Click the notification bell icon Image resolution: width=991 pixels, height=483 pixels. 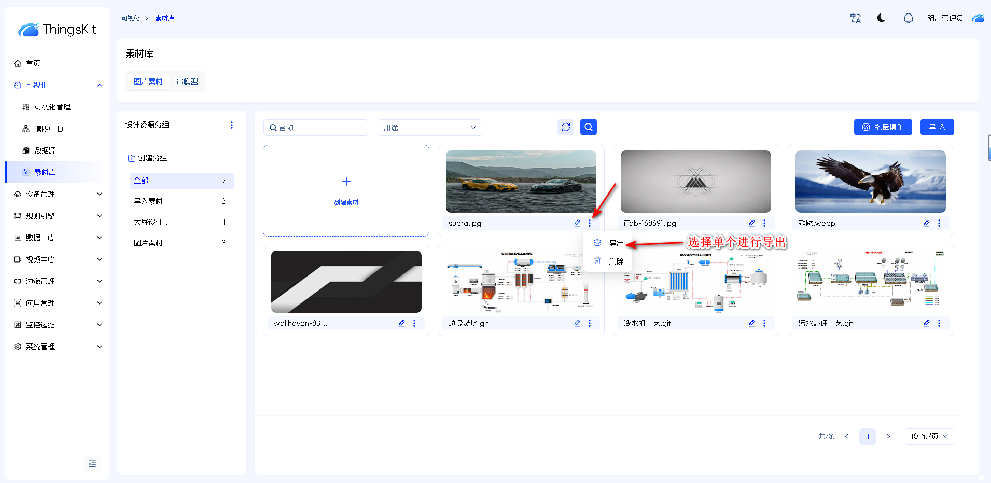click(x=908, y=18)
